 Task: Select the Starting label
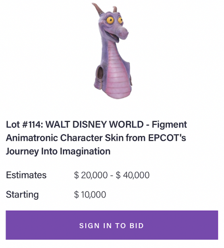coord(22,195)
